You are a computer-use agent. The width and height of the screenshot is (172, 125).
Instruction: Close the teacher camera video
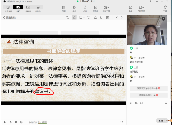pos(163,19)
